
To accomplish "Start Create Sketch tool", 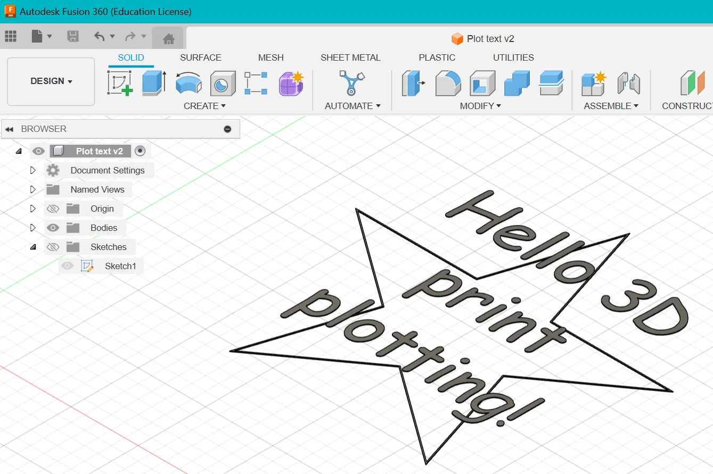I will click(x=120, y=83).
